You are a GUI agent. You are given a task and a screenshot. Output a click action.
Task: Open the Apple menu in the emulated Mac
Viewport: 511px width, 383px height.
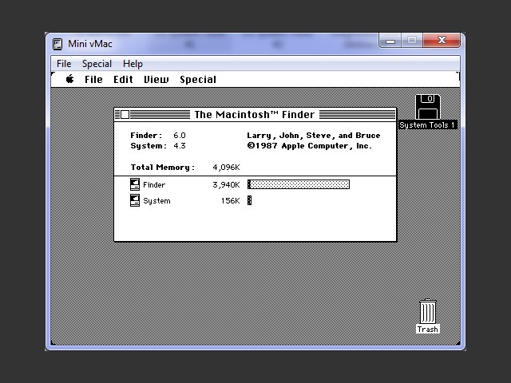(x=69, y=79)
